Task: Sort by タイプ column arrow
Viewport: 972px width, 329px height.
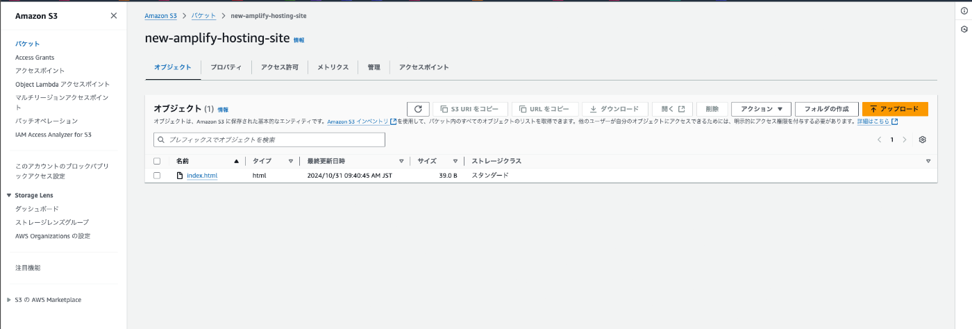Action: pos(291,161)
